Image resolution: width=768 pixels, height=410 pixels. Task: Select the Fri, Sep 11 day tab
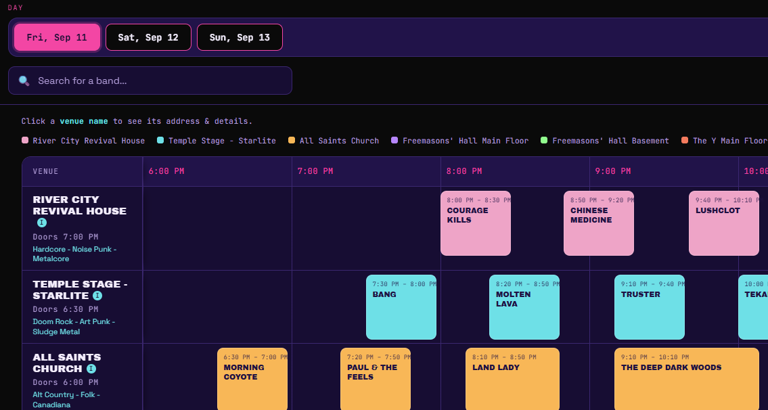coord(57,37)
